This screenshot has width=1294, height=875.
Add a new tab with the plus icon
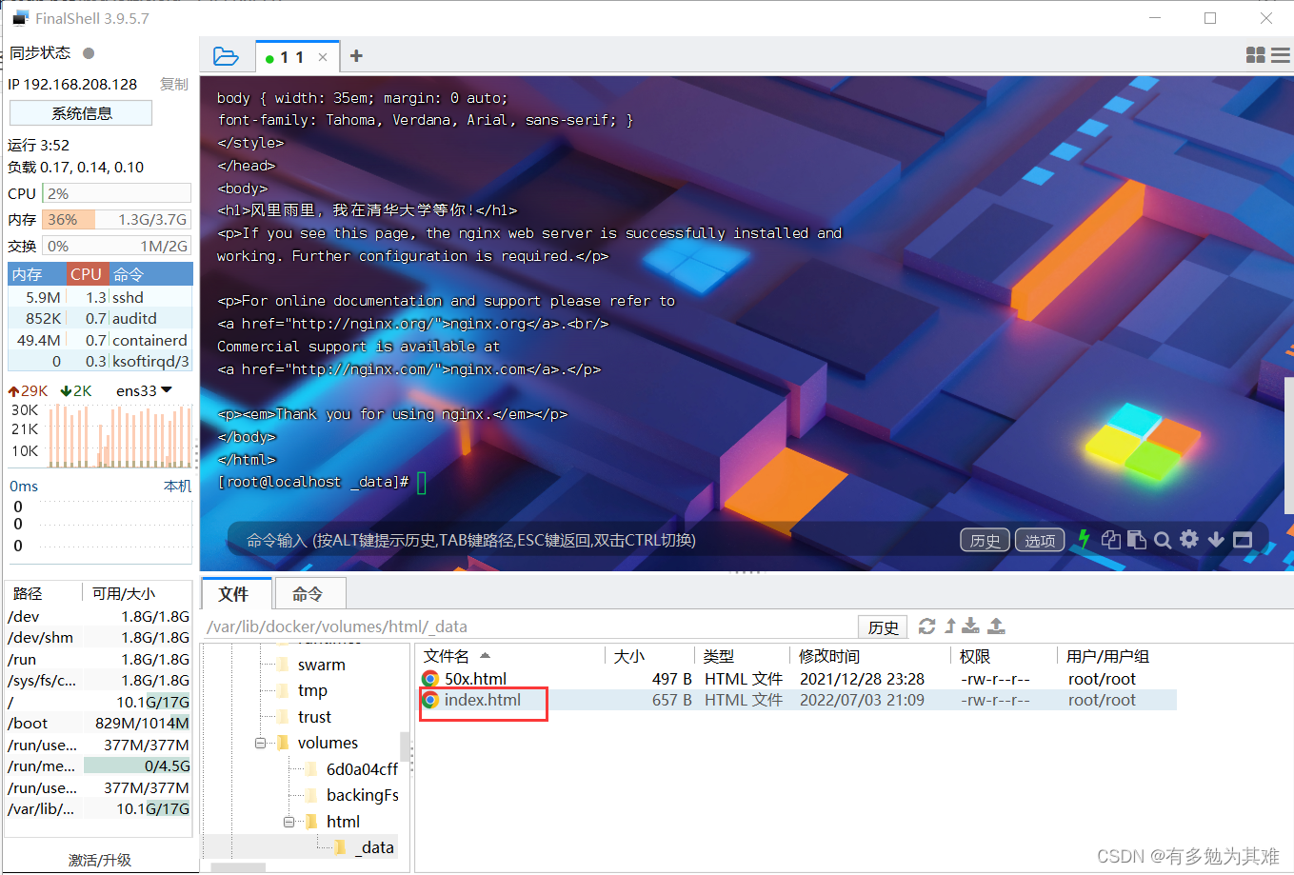tap(356, 56)
